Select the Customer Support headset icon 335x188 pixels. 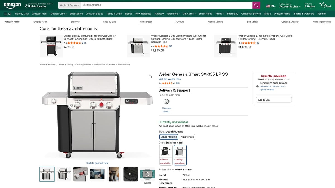(166, 102)
